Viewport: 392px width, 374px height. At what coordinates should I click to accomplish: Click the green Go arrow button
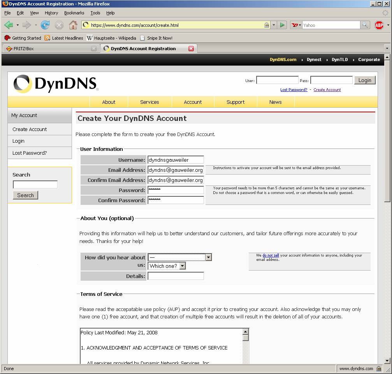(283, 25)
